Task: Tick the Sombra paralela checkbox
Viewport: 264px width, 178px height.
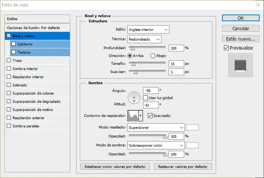Action: click(x=9, y=126)
